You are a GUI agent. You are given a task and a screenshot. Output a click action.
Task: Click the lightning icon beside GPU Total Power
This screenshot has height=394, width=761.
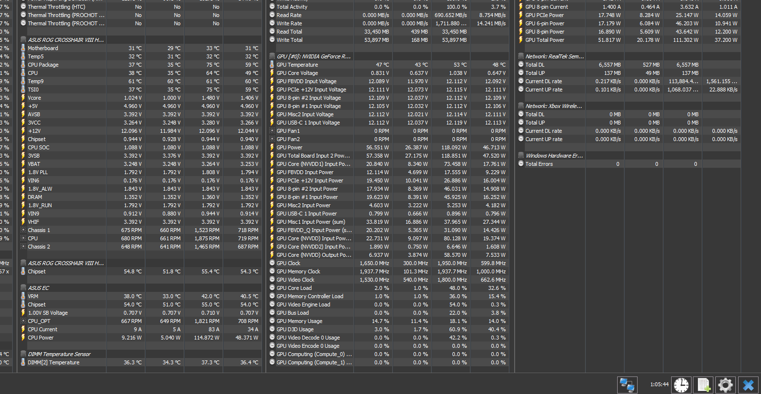pos(521,40)
